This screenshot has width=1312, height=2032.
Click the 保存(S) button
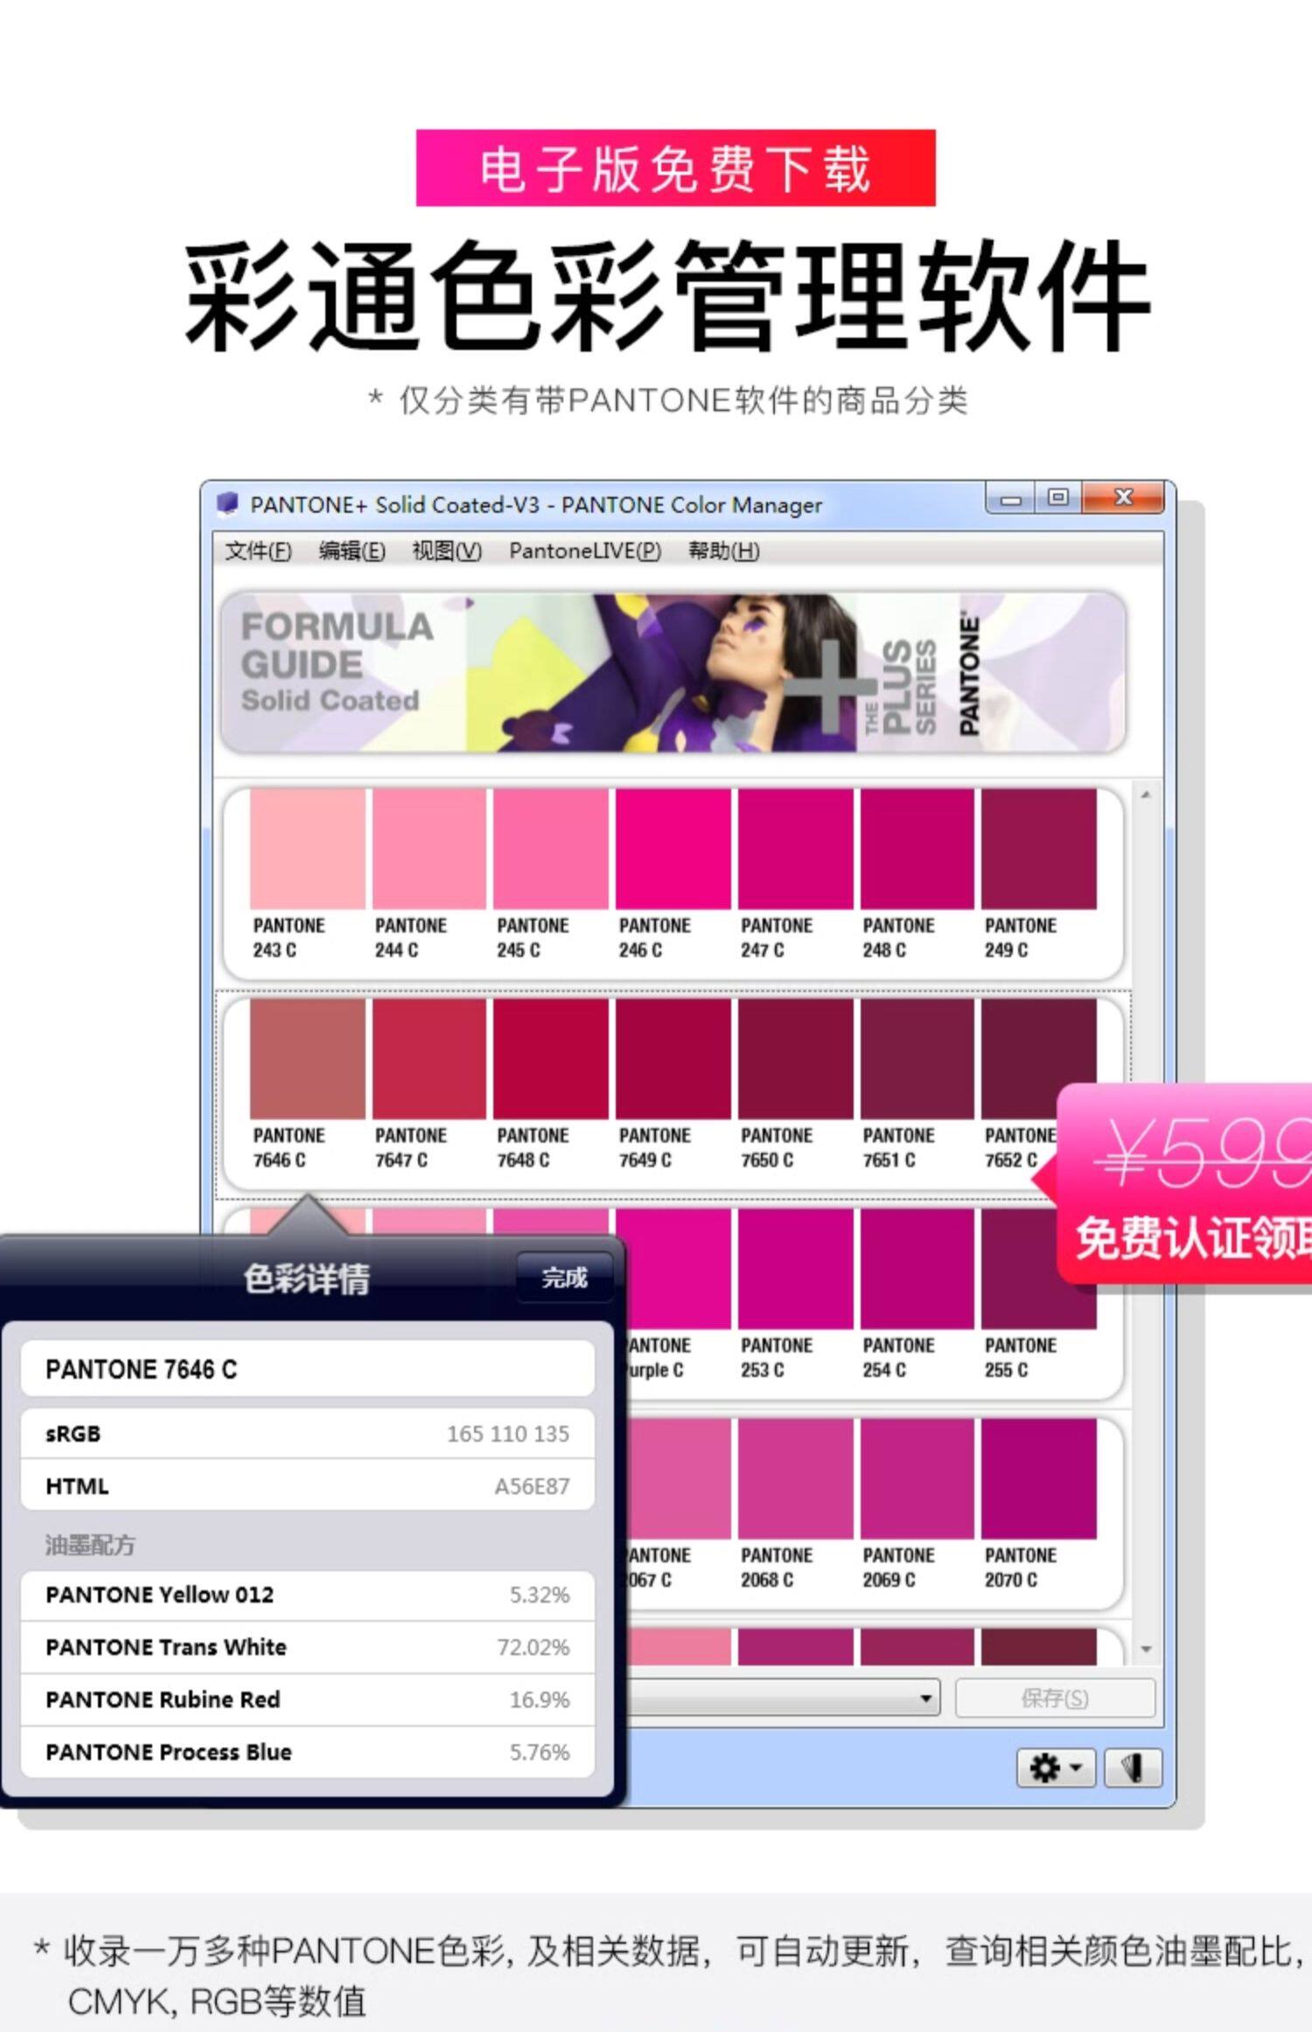(1055, 1698)
